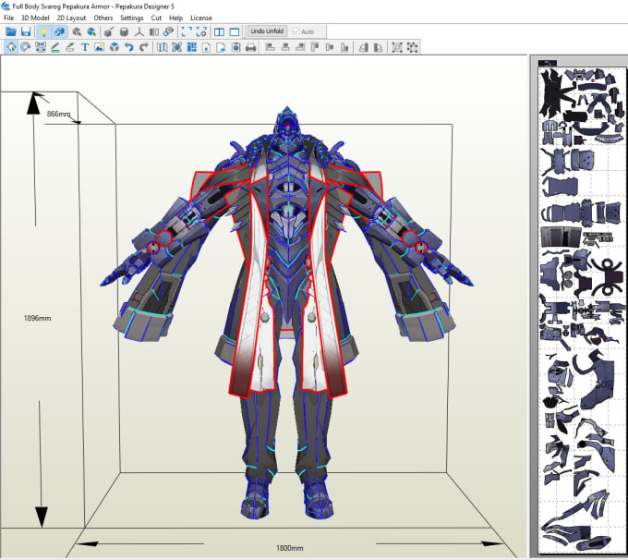Save the project with the floppy disk icon

coord(26,31)
